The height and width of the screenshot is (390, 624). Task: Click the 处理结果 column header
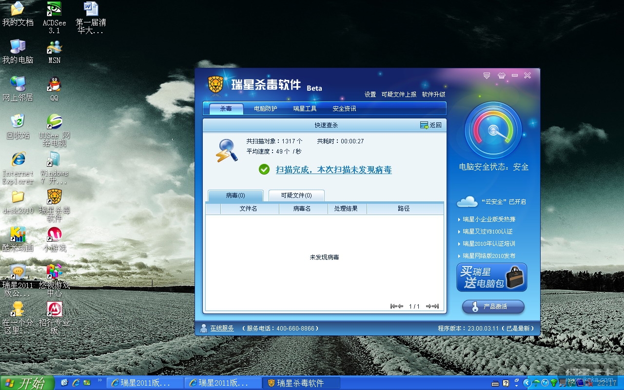click(346, 209)
